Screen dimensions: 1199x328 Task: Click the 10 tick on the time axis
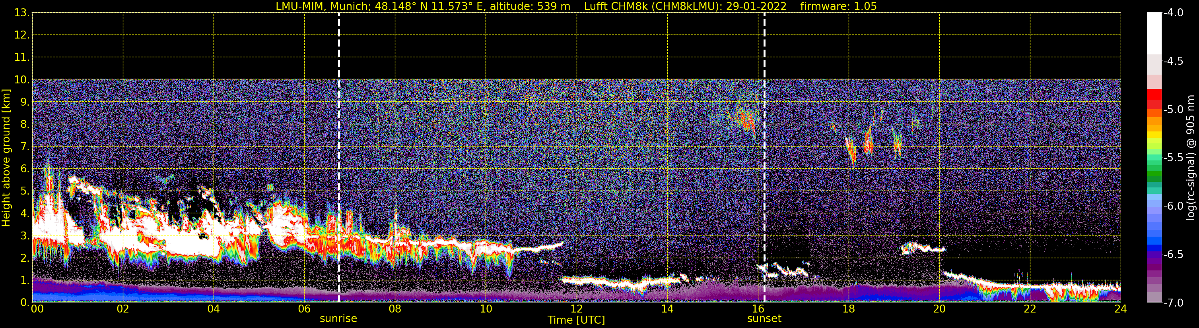tap(486, 309)
